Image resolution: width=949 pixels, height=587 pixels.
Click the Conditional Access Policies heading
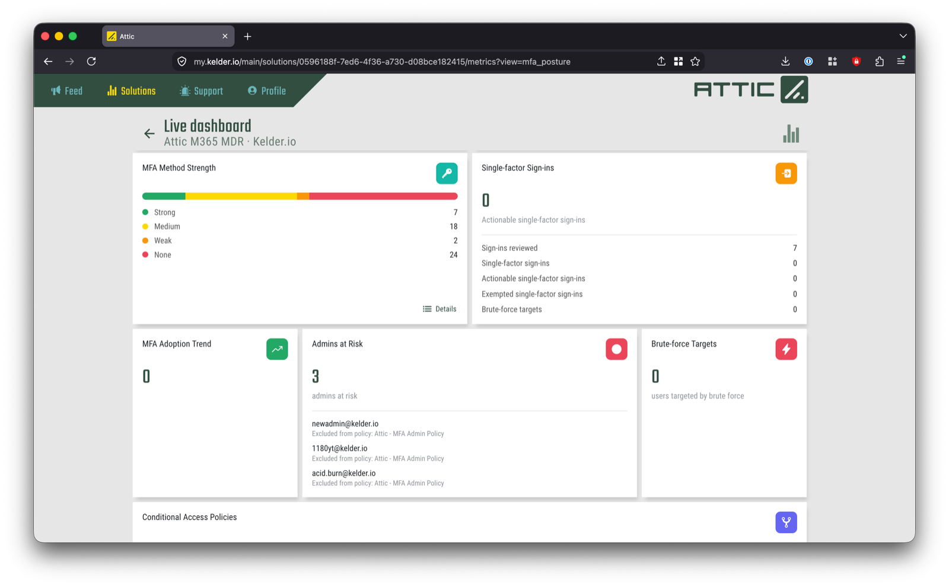(x=189, y=517)
